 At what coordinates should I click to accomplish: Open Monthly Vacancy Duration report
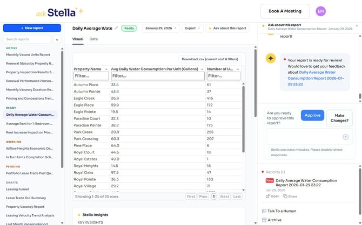tap(30, 89)
